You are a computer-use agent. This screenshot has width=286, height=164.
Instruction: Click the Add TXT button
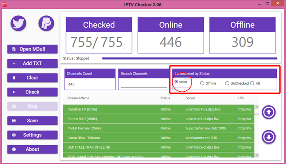[x=33, y=64]
